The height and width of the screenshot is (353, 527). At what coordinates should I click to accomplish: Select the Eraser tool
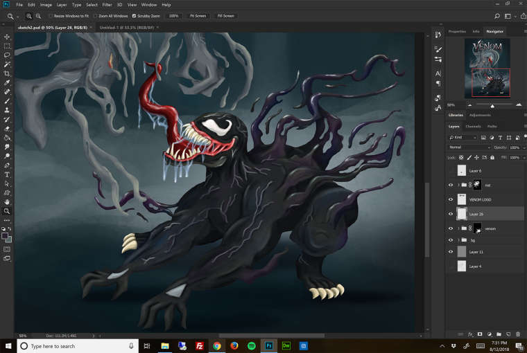[7, 128]
